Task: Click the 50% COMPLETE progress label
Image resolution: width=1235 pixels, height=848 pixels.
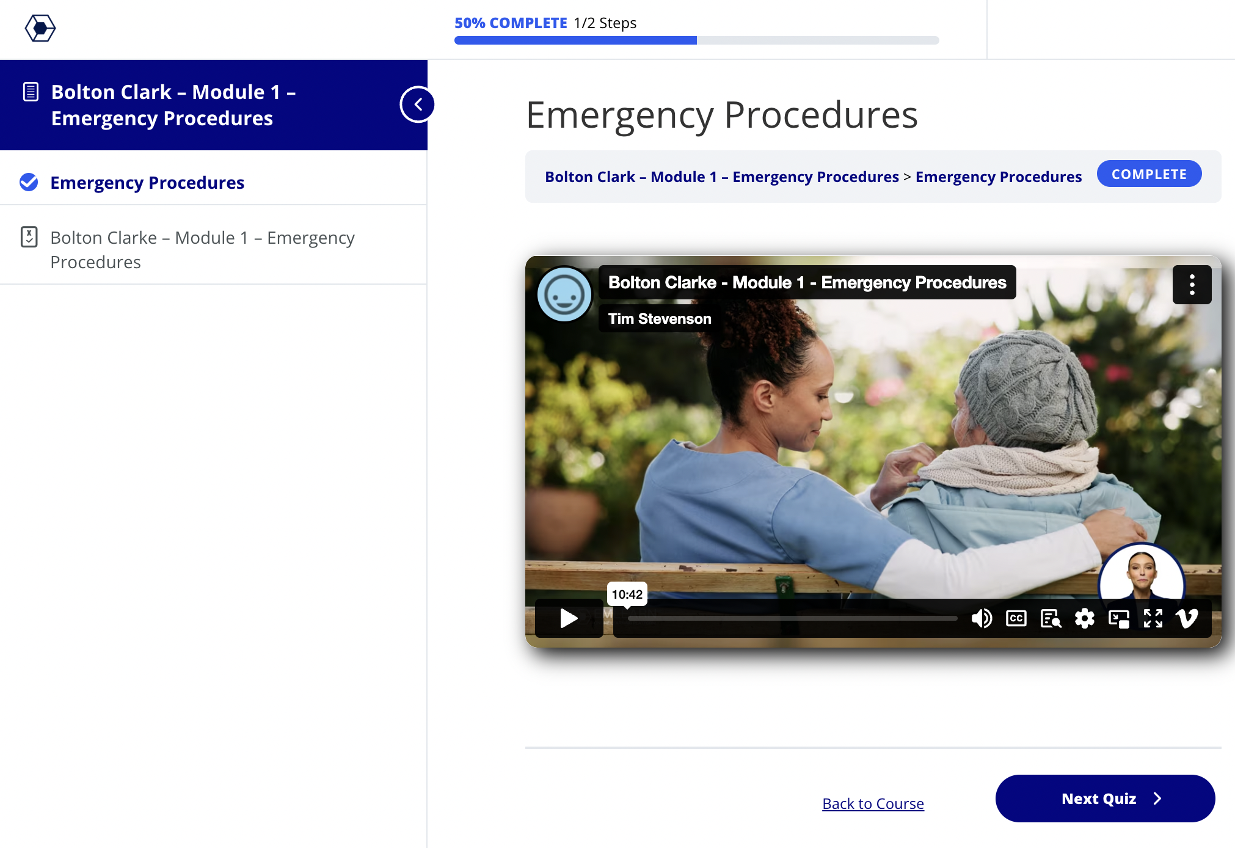Action: (511, 23)
